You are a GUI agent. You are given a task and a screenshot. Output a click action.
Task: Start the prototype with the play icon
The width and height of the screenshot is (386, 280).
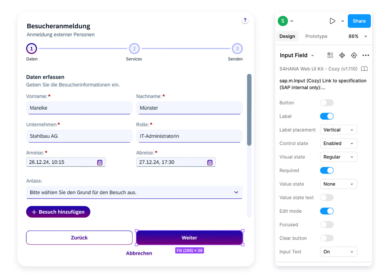[332, 21]
